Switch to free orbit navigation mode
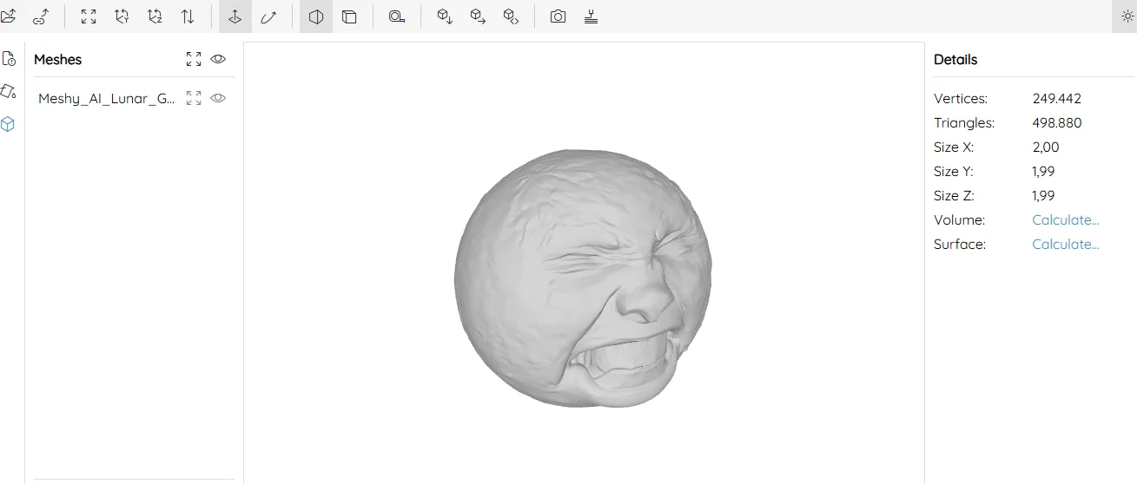Screen dimensions: 1137x484 click(x=268, y=16)
